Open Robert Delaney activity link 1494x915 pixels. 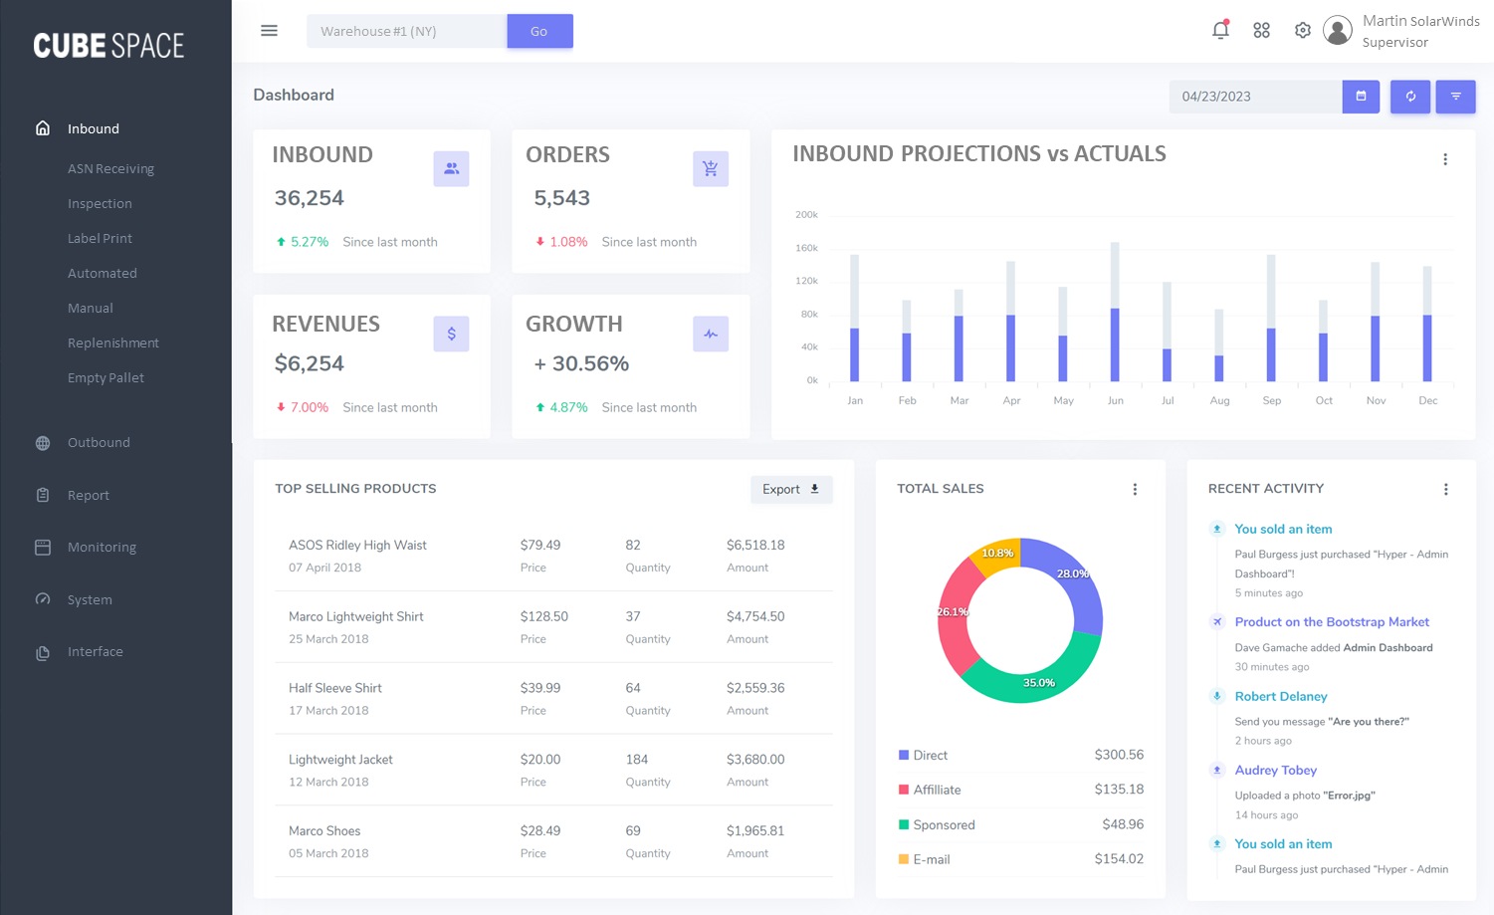(x=1281, y=697)
